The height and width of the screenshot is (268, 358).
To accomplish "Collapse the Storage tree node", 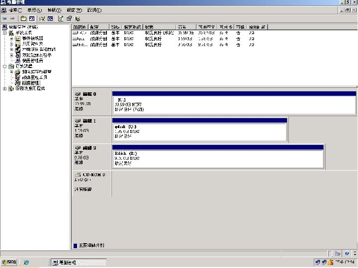I will click(5, 67).
